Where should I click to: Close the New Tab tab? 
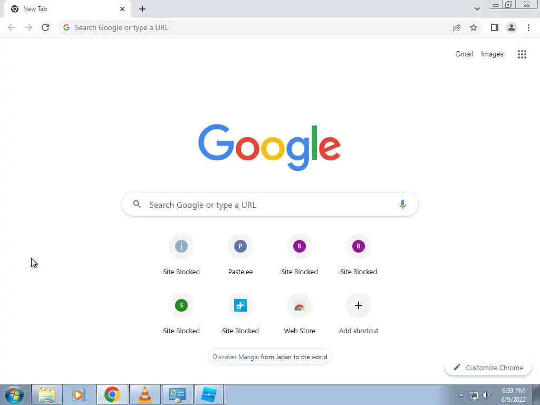[122, 9]
